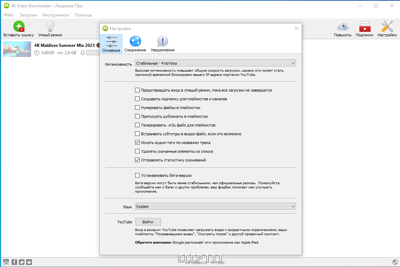
Task: Check Генерировать .m3u файл для плейлистов
Action: click(x=137, y=125)
